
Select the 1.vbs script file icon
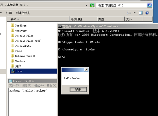click(13, 71)
